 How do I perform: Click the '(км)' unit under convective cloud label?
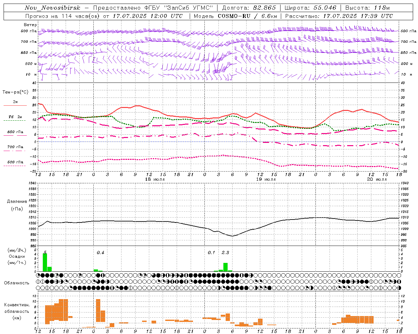[17, 318]
